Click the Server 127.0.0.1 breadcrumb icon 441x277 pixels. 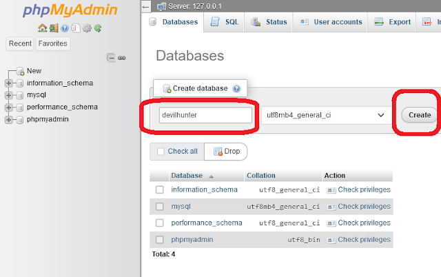tap(162, 6)
